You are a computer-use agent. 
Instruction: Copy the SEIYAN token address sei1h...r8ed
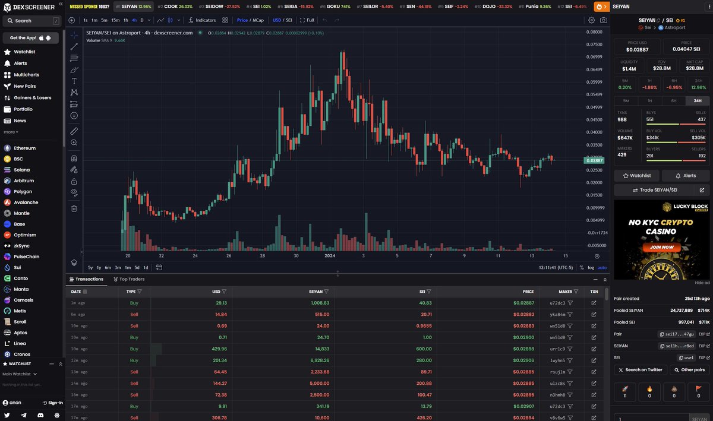(x=677, y=346)
